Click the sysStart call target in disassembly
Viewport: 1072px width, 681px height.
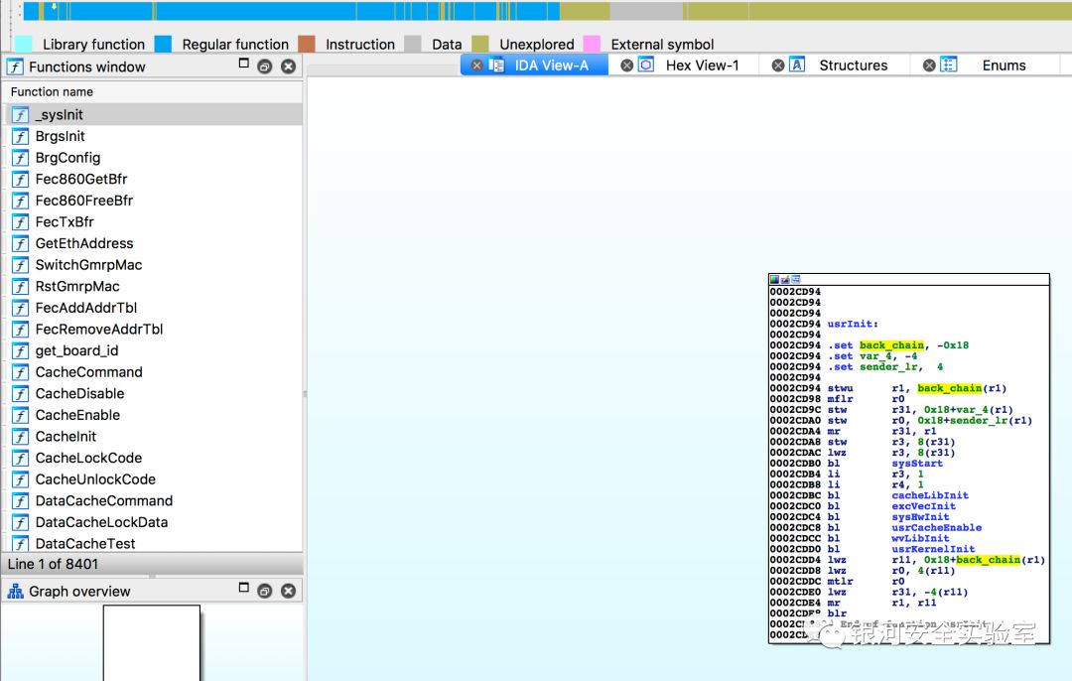(x=917, y=464)
